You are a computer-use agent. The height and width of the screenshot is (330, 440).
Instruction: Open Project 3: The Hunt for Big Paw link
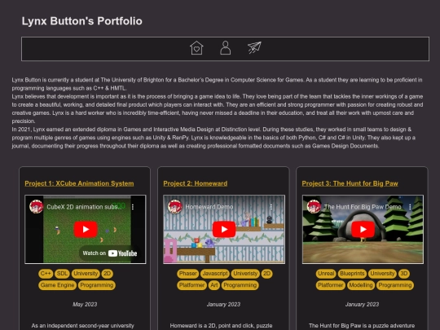350,183
